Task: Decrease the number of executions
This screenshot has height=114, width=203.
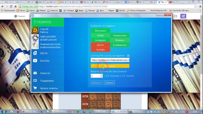Action: [x=101, y=77]
